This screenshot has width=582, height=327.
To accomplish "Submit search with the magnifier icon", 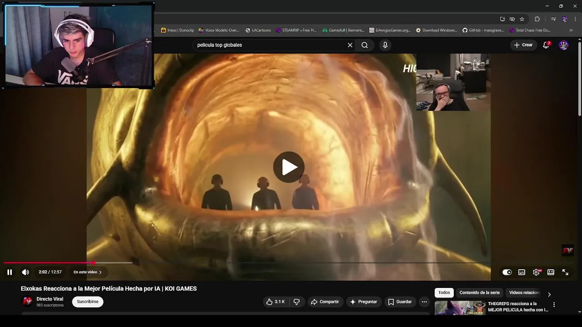I will (365, 45).
